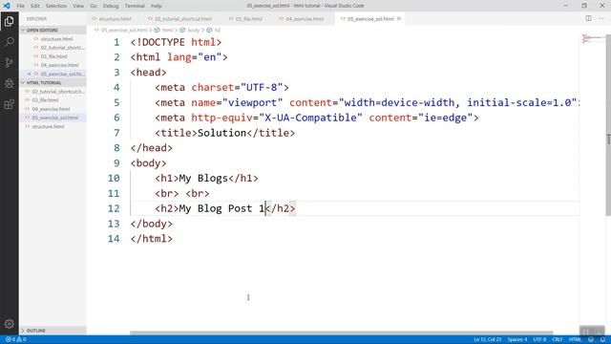Open the Source Control view
Screen dimensions: 611x344
9,62
